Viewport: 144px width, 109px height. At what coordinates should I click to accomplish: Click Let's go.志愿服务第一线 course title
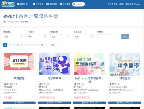click(x=89, y=80)
